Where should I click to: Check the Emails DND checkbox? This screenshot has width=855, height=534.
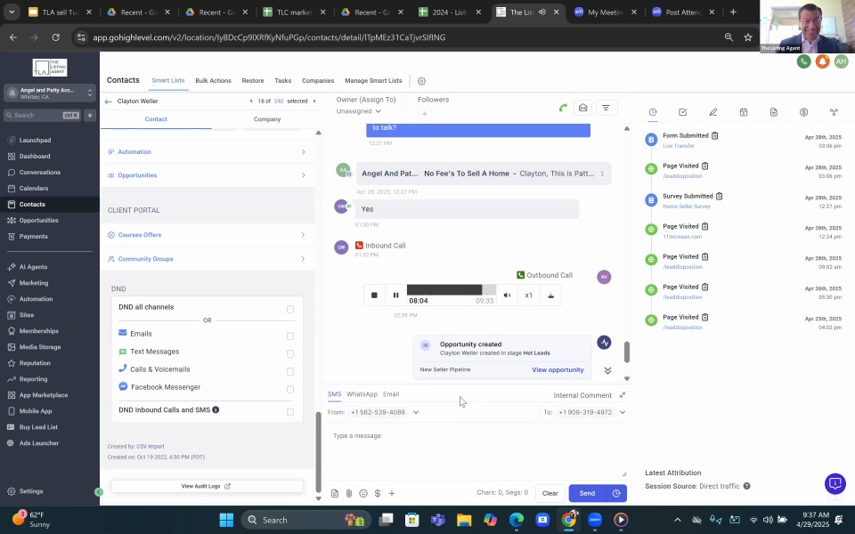point(289,336)
